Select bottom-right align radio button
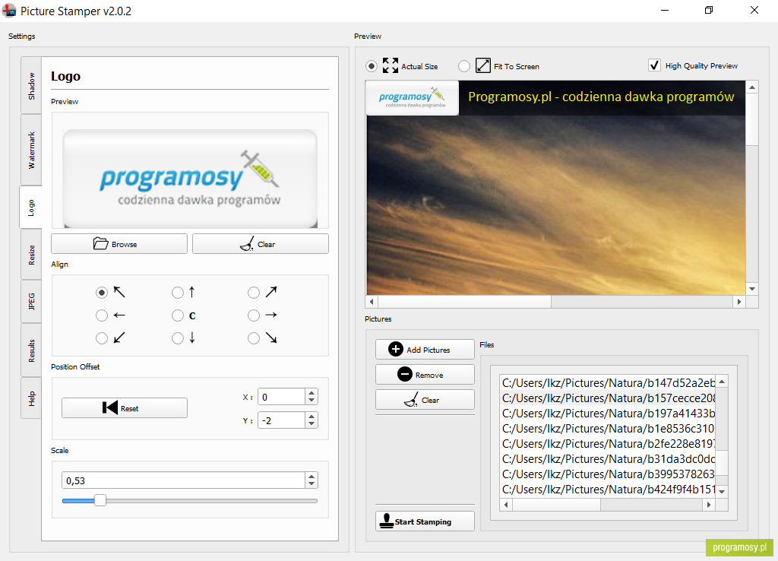Viewport: 778px width, 561px height. [x=254, y=338]
